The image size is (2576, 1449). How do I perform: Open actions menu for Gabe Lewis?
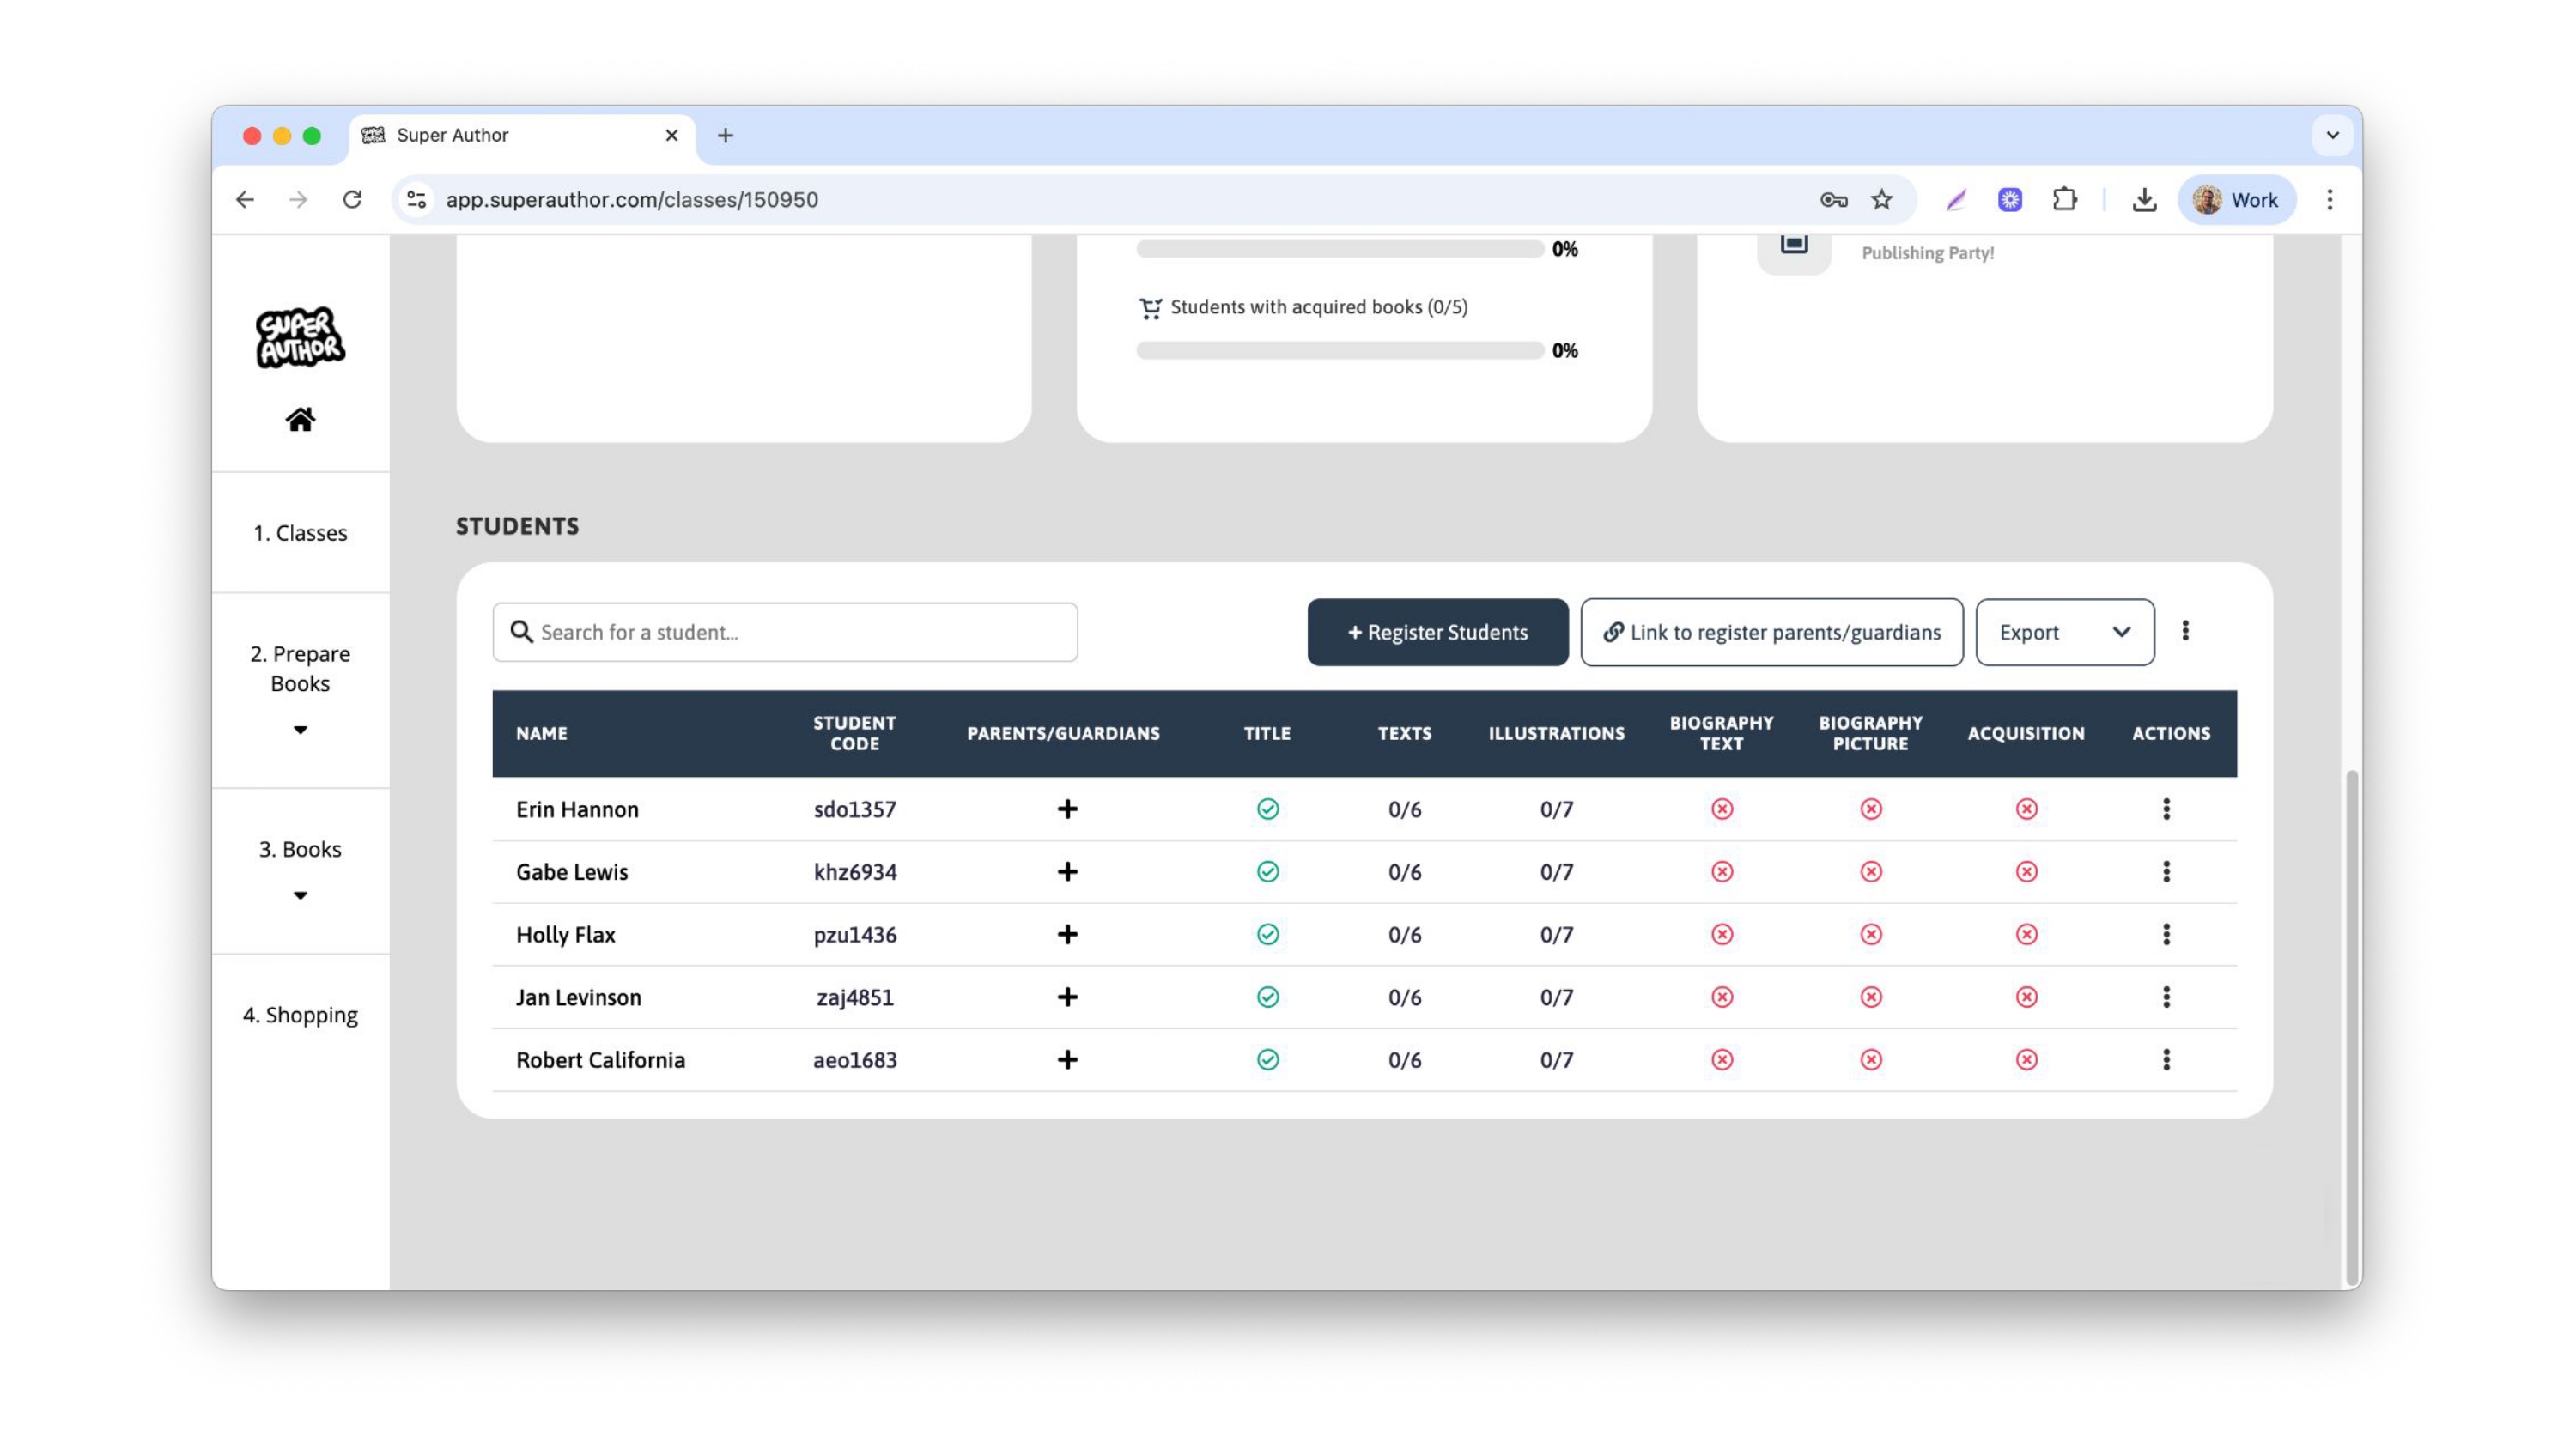pyautogui.click(x=2166, y=872)
